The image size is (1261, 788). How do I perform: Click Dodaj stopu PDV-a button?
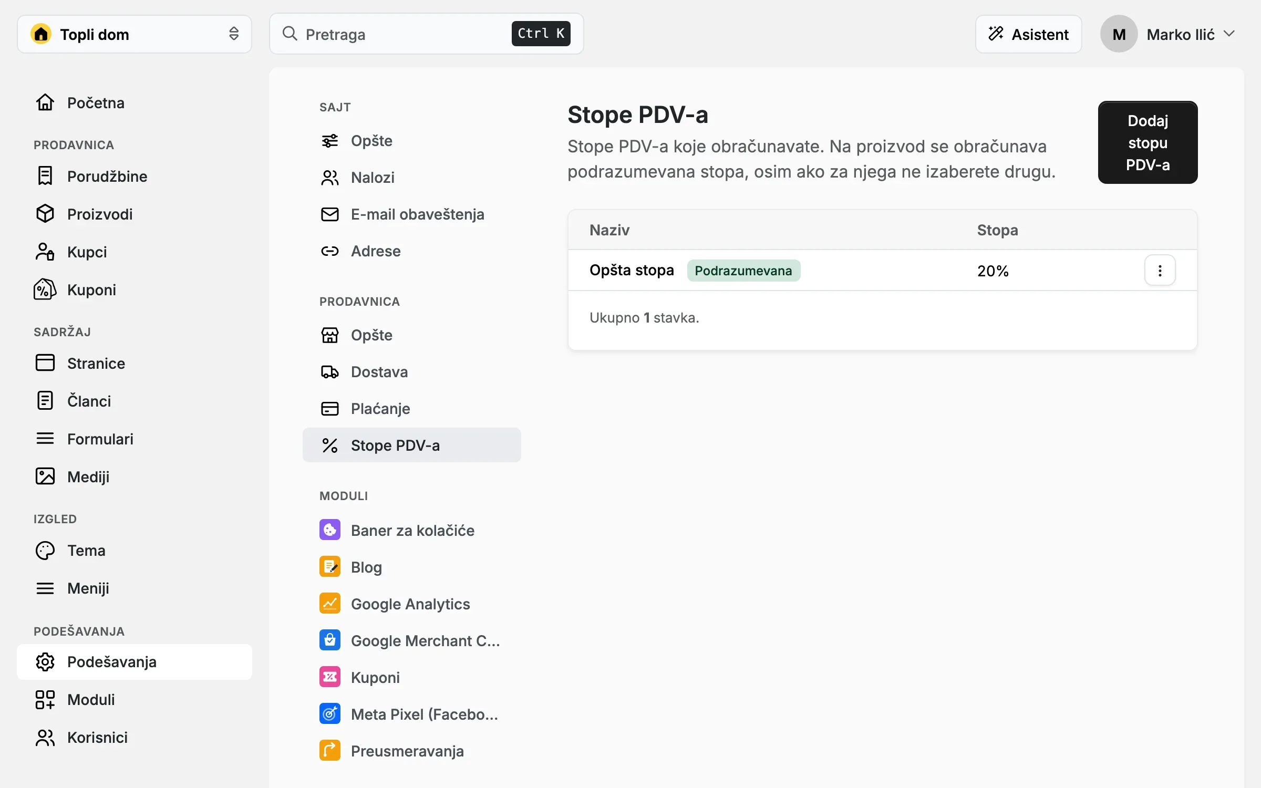click(x=1148, y=142)
